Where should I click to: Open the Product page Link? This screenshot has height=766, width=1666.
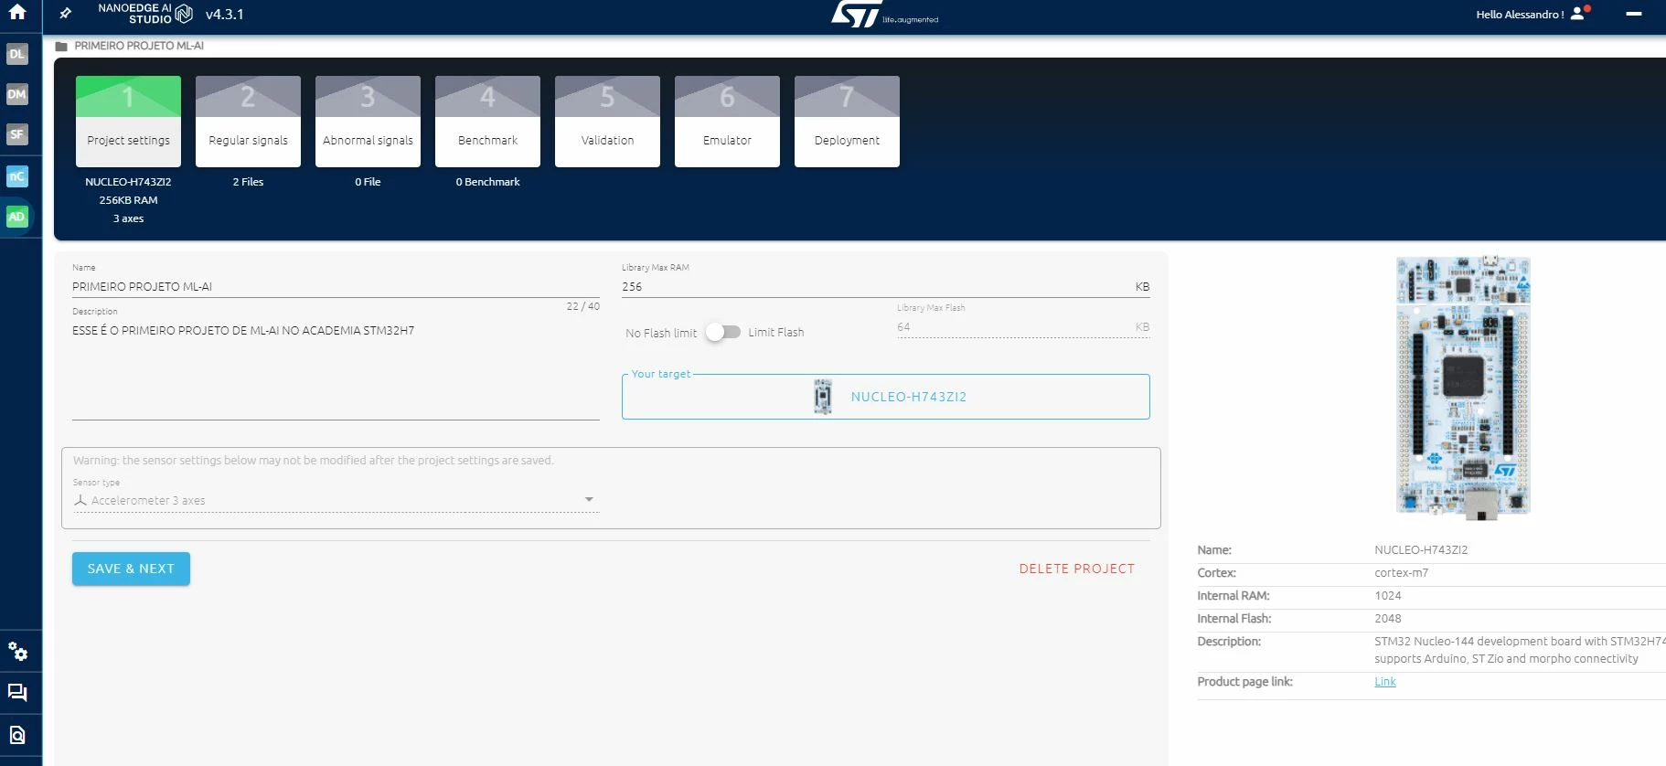click(1385, 682)
